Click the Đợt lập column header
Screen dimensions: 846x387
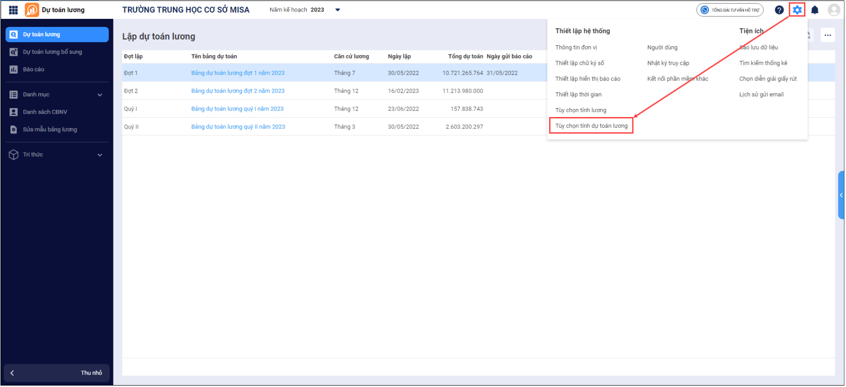[133, 56]
